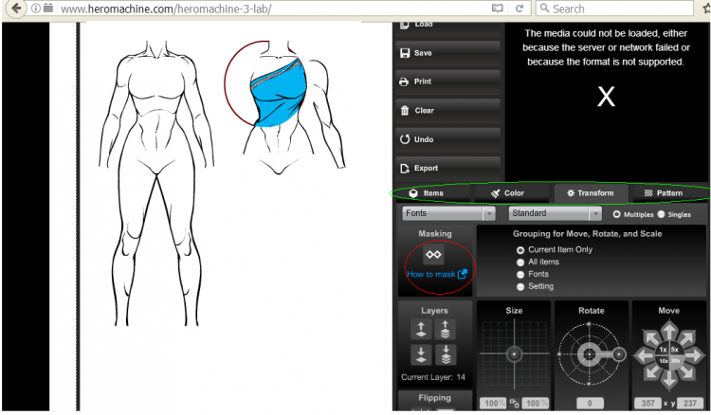Send layer to the top of the stack
The image size is (711, 415).
(x=444, y=329)
